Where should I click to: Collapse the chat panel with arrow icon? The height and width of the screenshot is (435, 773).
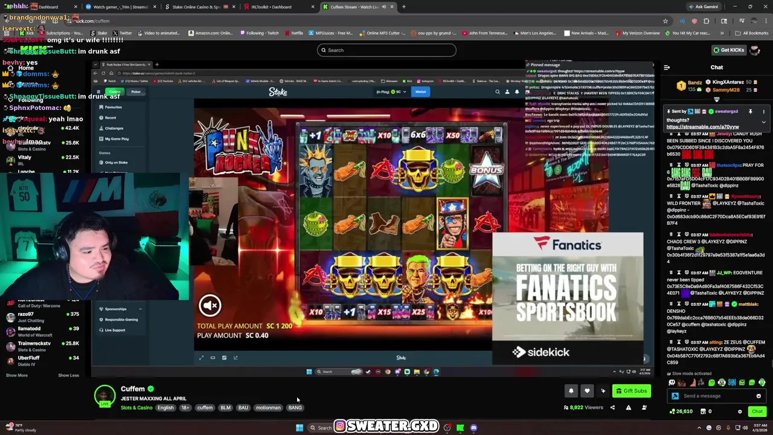coord(667,68)
